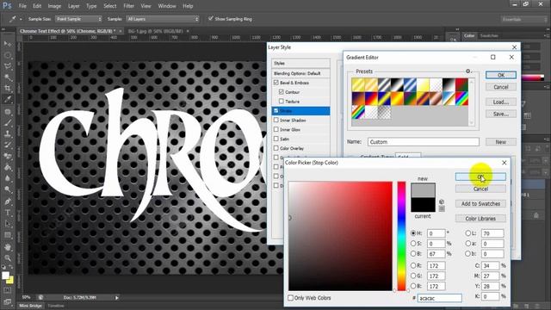Click Add to Swatches button

(480, 204)
